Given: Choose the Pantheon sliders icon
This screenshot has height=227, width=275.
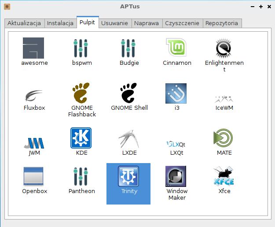Looking at the screenshot, I should click(x=81, y=176).
